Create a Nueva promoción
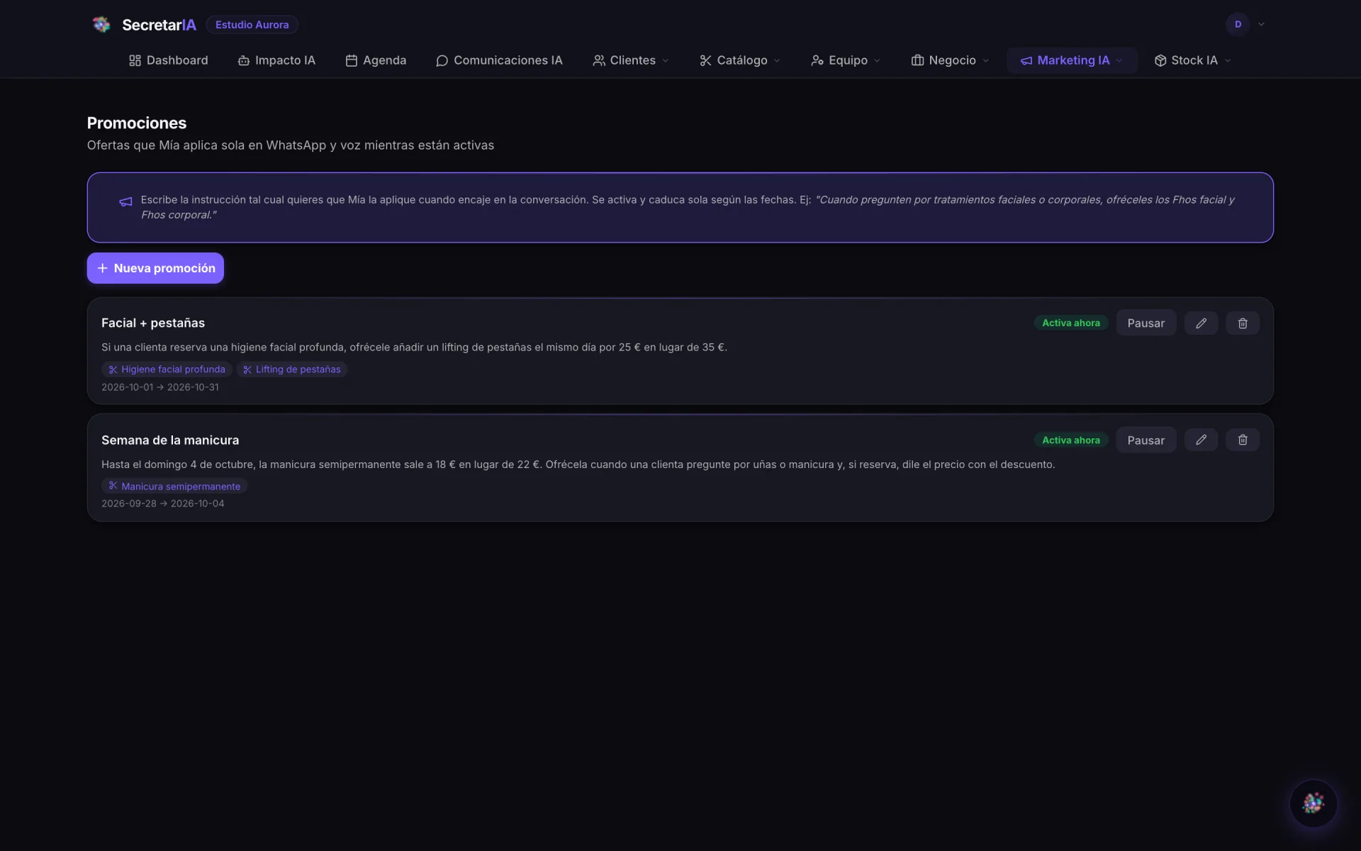The width and height of the screenshot is (1361, 851). (155, 268)
